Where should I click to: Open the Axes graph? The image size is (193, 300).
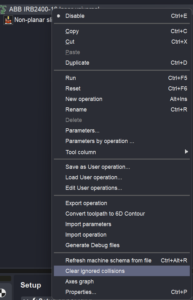click(x=79, y=282)
